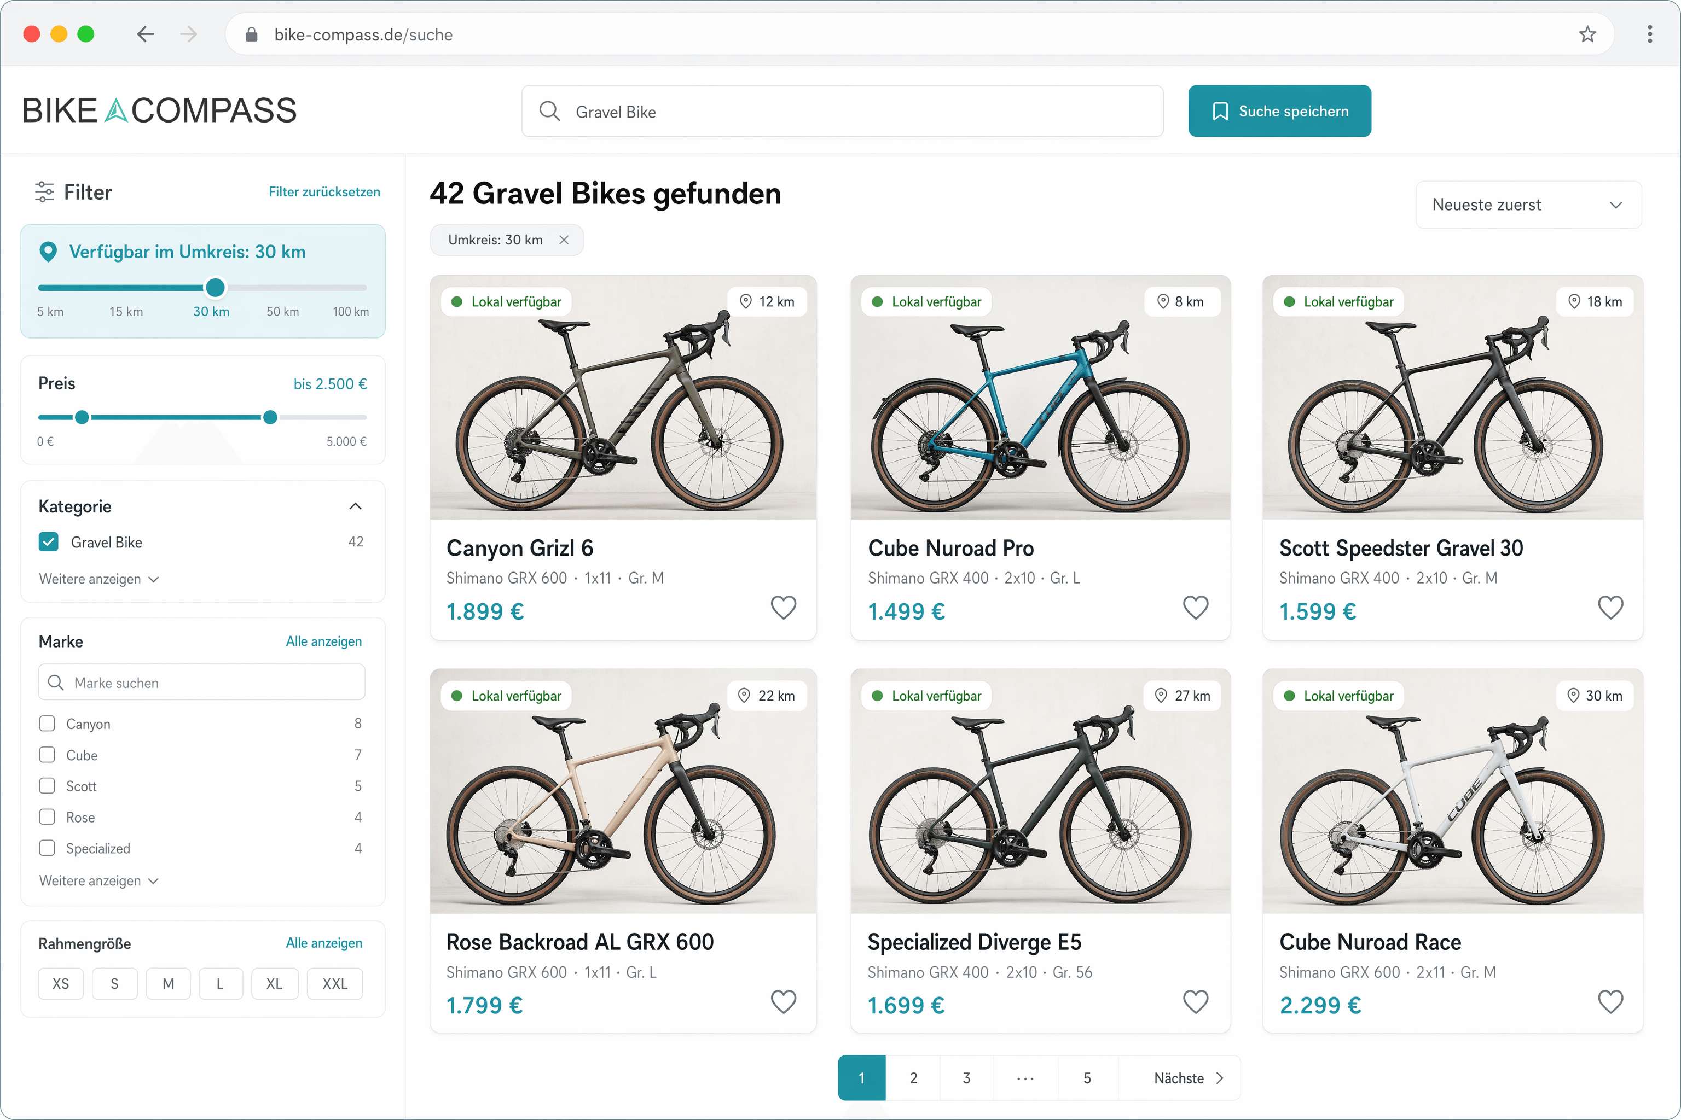This screenshot has width=1681, height=1120.
Task: Click the filter sliders icon
Action: click(44, 192)
